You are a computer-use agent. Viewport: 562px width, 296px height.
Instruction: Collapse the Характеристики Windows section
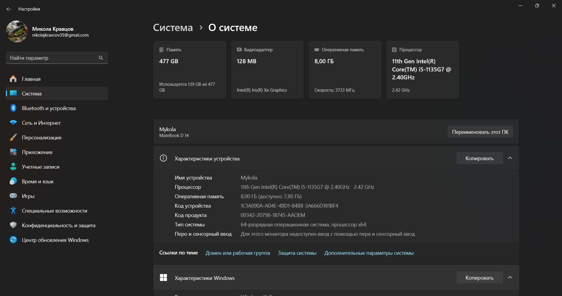510,278
